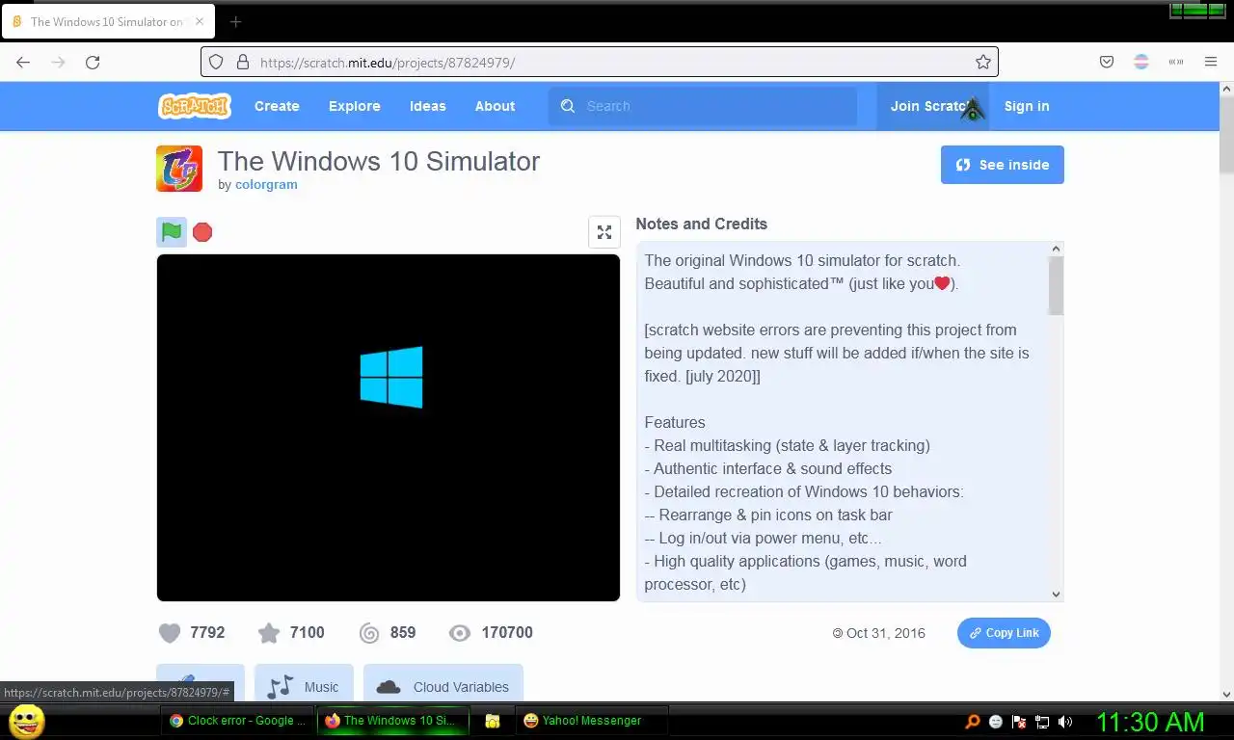Click the smiley face start button on taskbar

coord(26,721)
